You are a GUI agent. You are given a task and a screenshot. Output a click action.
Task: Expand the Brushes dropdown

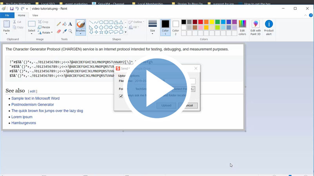(x=80, y=34)
